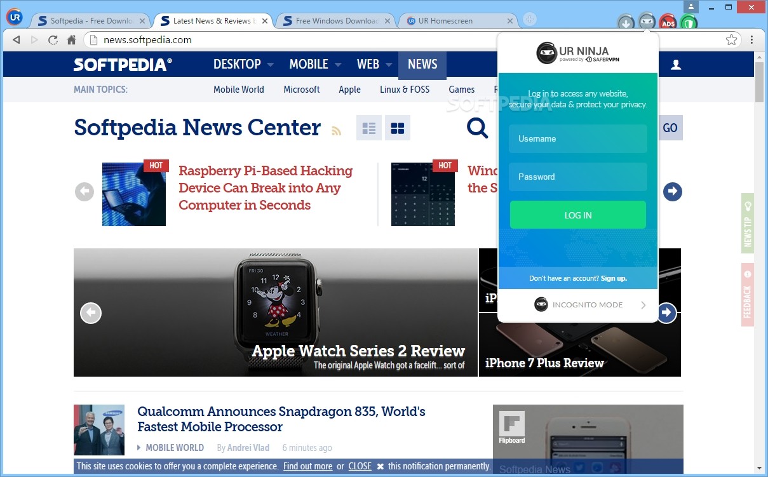
Task: Switch to UR Homescreen tab
Action: tap(459, 21)
